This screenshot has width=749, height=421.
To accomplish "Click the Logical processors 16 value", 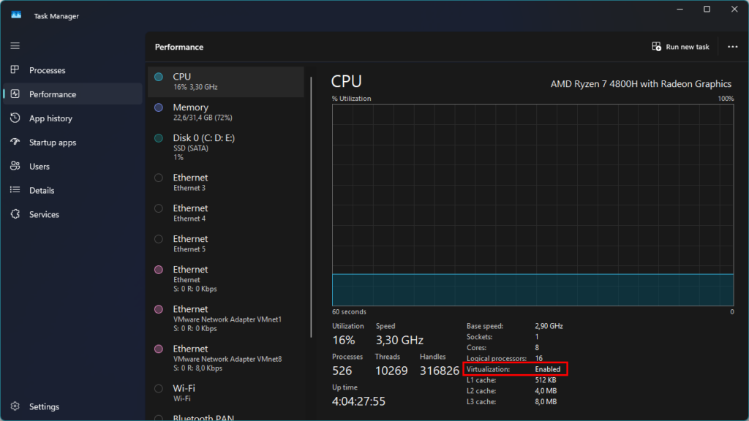I will pyautogui.click(x=538, y=358).
